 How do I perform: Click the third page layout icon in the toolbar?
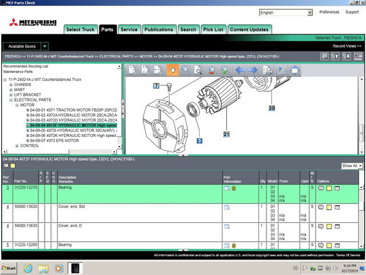pyautogui.click(x=158, y=70)
